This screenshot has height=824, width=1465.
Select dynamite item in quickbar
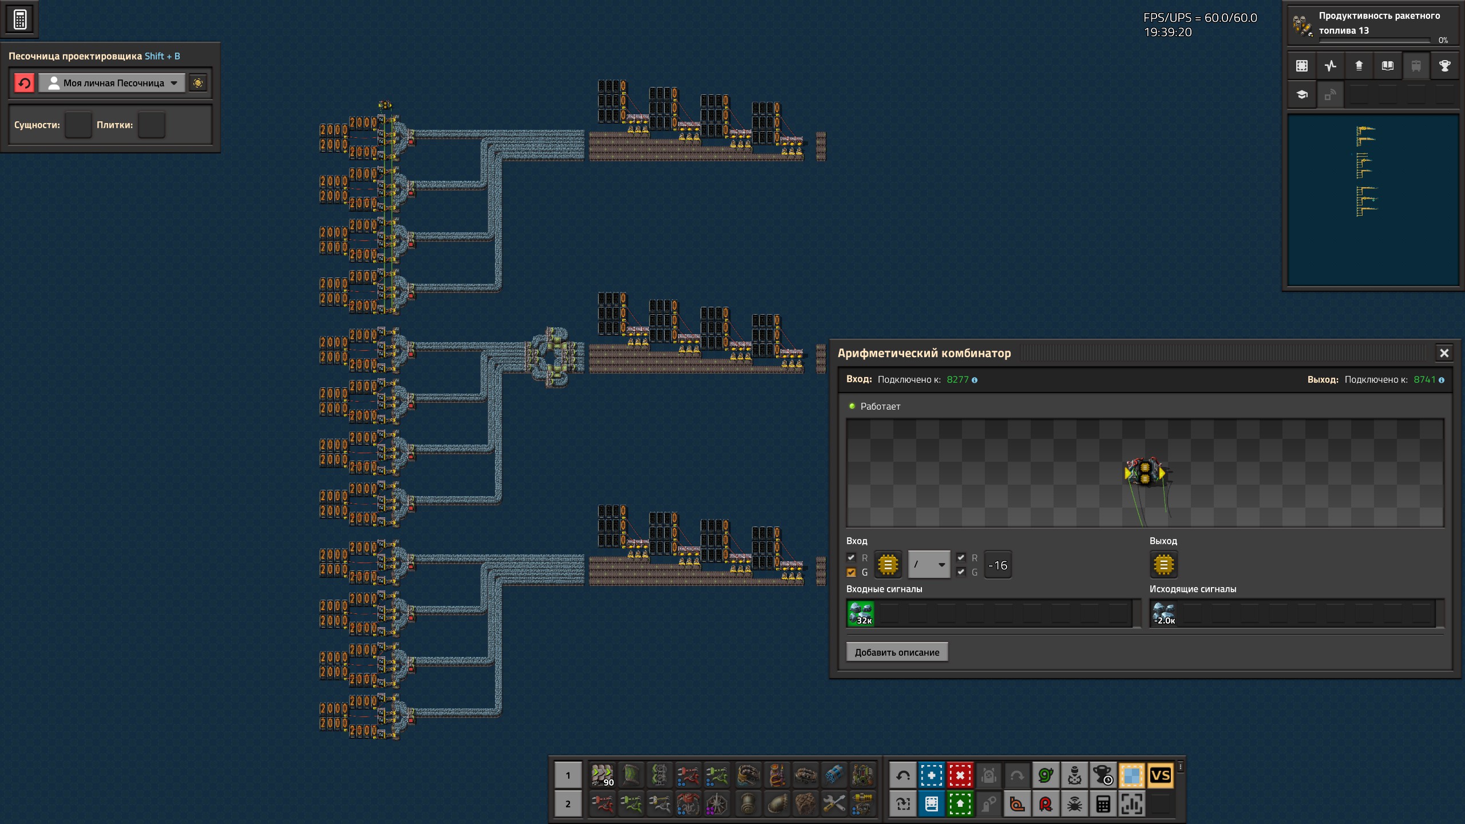point(834,775)
